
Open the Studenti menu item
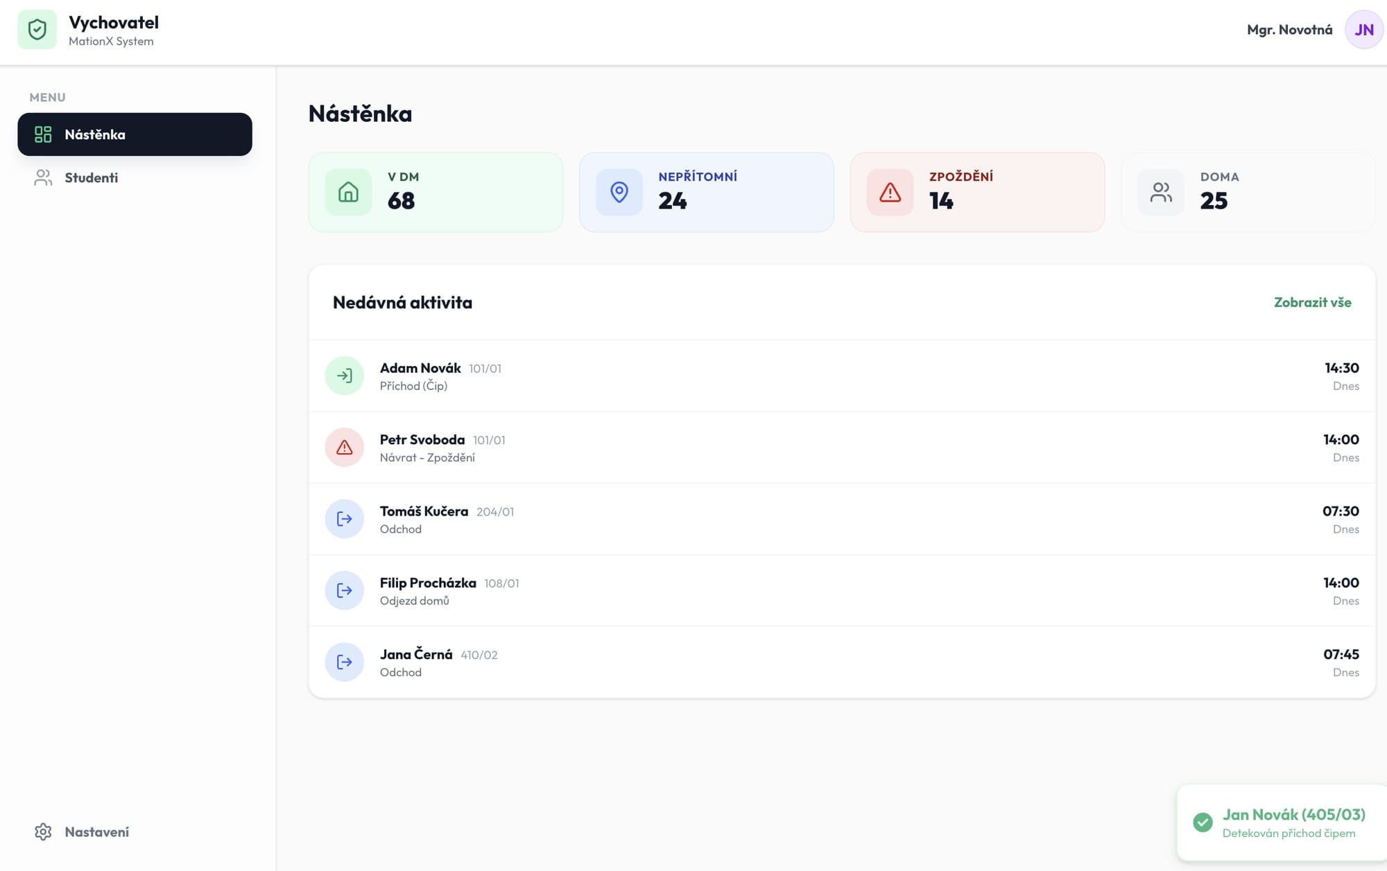pyautogui.click(x=135, y=178)
